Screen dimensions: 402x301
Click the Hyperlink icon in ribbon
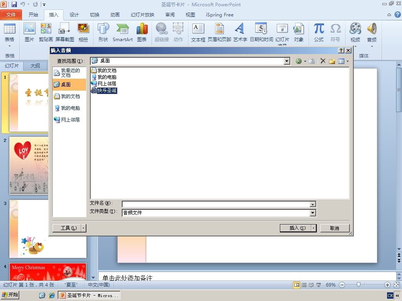pyautogui.click(x=161, y=28)
